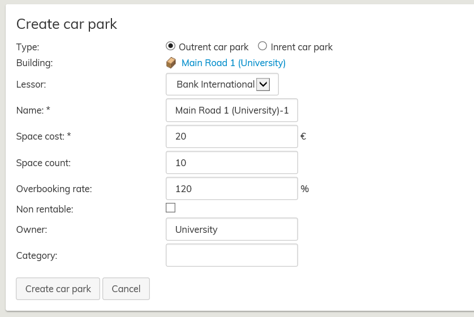The height and width of the screenshot is (317, 474).
Task: Click the Building label text
Action: [x=35, y=63]
